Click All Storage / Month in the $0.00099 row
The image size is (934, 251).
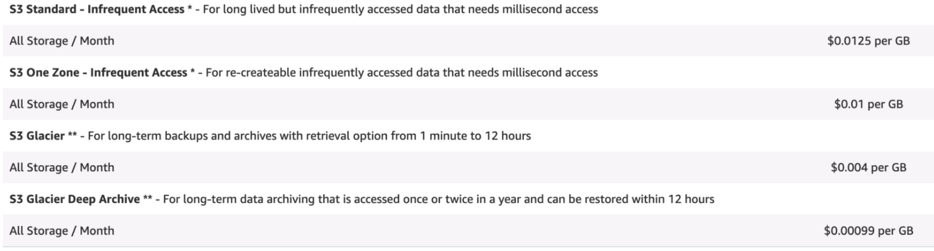pyautogui.click(x=62, y=230)
